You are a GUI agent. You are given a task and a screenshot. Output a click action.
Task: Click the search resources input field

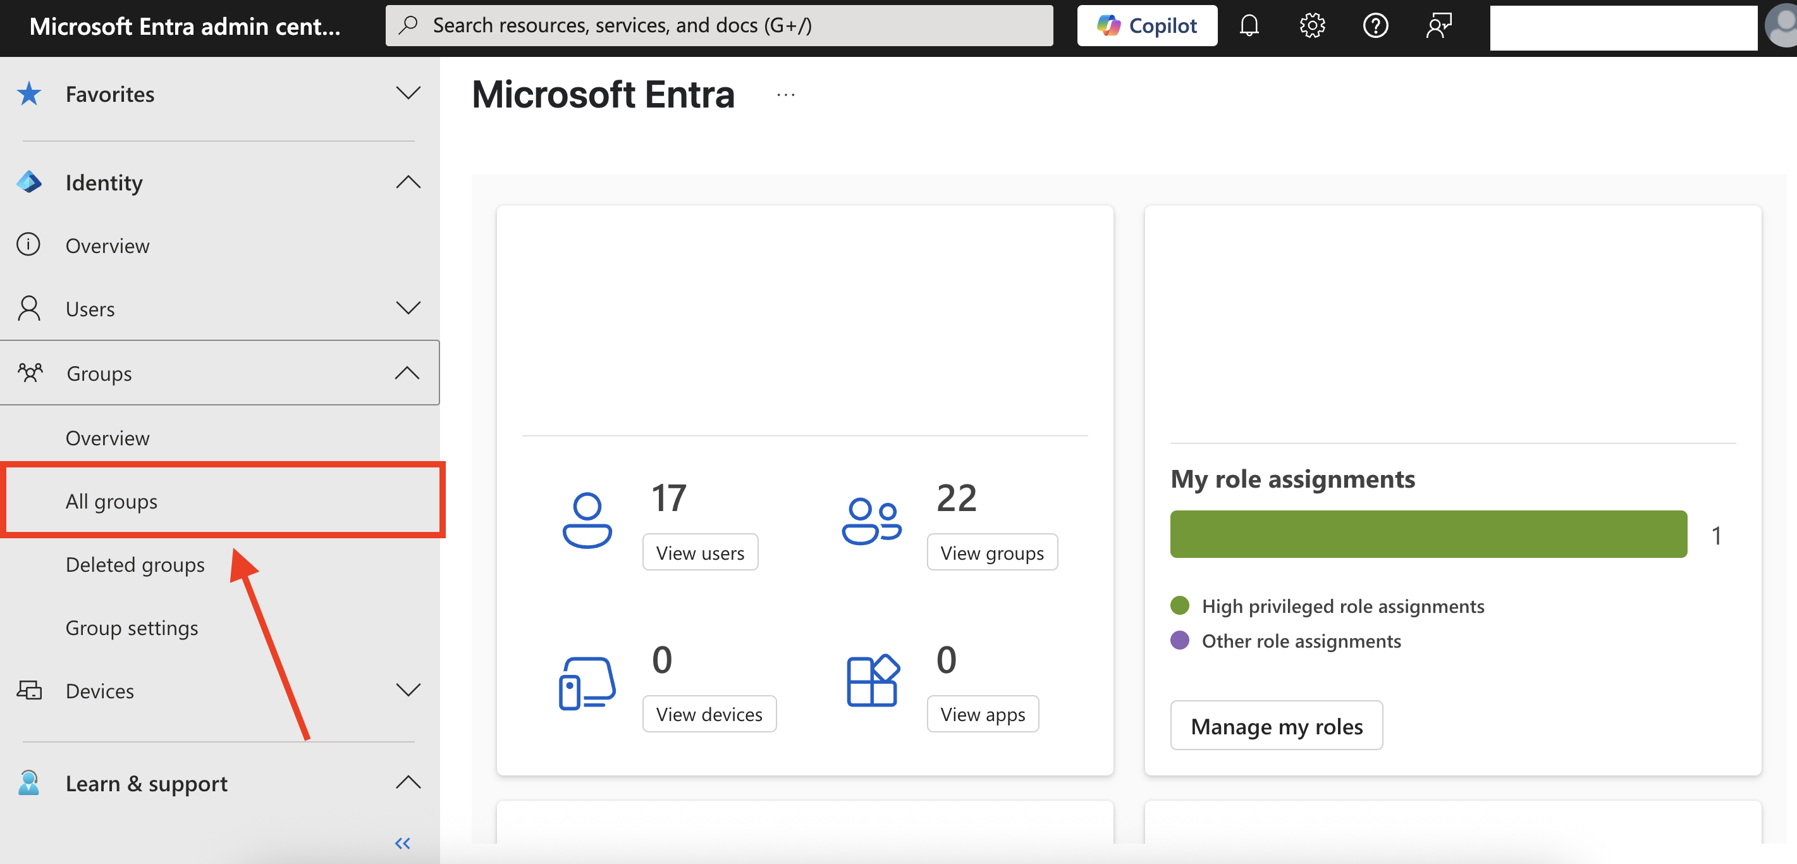point(718,26)
